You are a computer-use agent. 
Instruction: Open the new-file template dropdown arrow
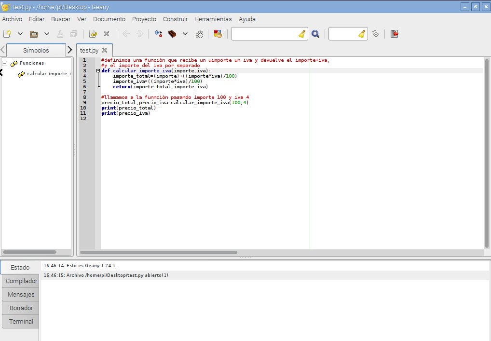click(20, 34)
